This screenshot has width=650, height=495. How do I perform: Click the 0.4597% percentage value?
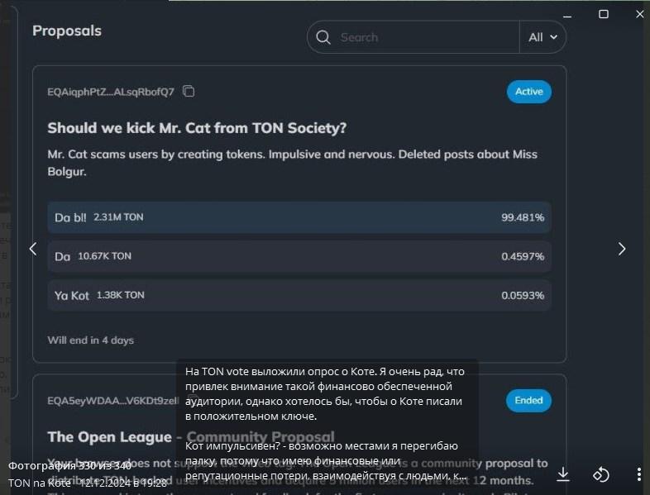click(x=523, y=256)
